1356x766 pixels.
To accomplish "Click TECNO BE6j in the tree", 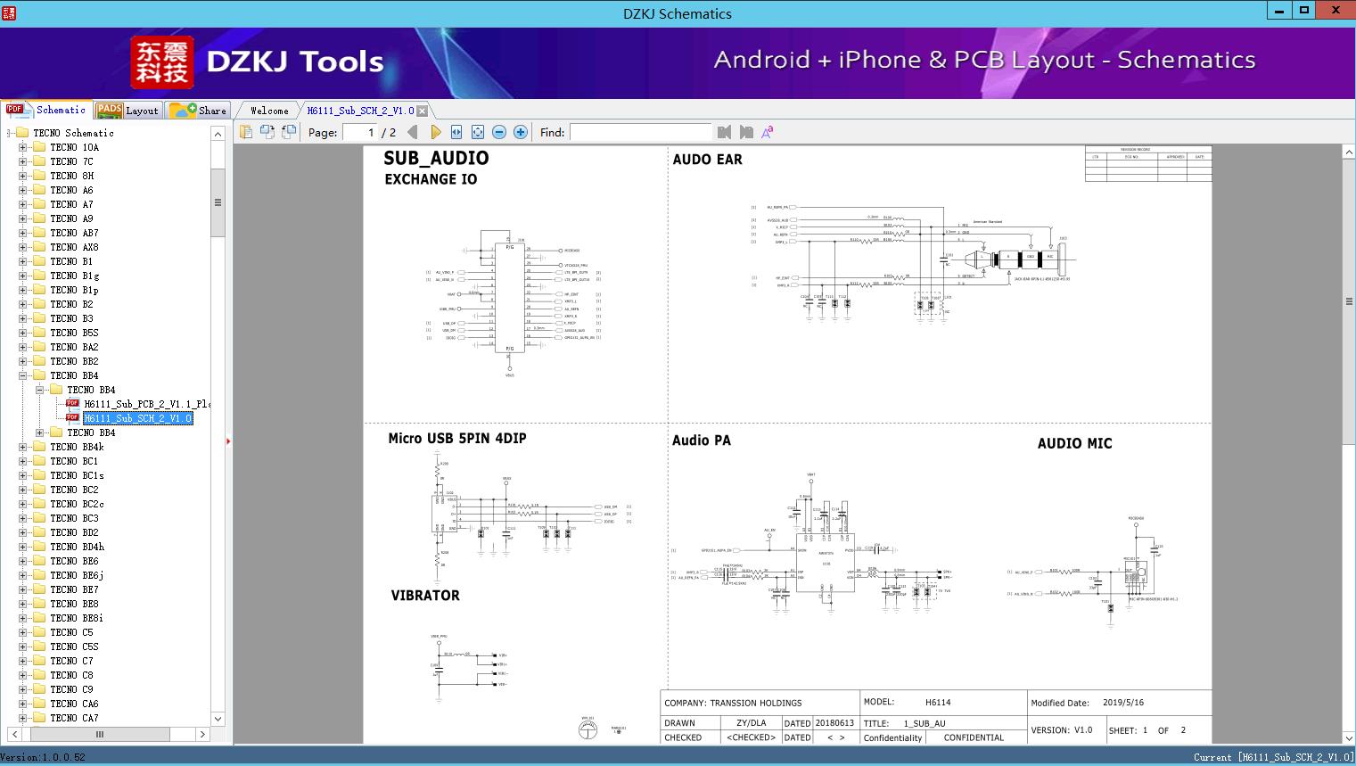I will (77, 575).
